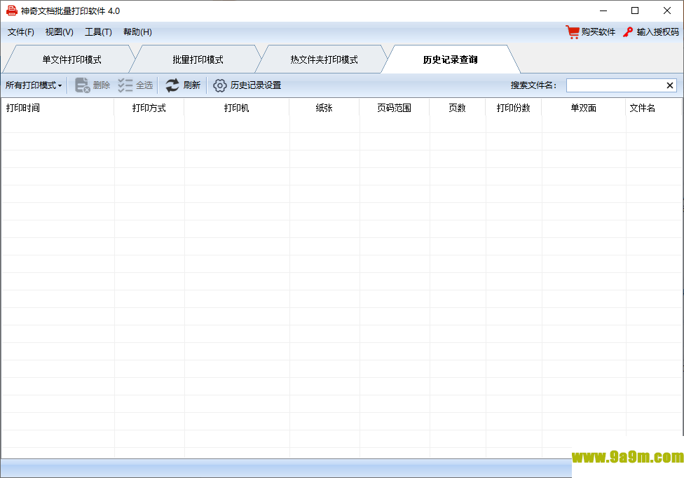Open the 工具(T) menu
The image size is (684, 478).
pyautogui.click(x=98, y=32)
